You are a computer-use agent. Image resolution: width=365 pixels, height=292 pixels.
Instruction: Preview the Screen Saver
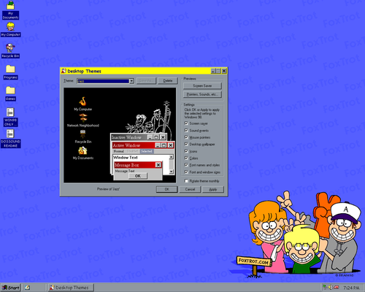pos(202,85)
